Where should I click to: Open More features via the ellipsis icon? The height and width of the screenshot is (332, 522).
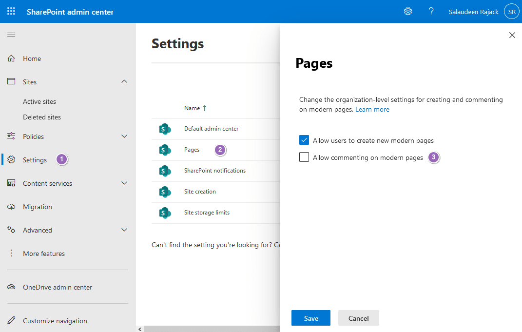click(x=11, y=253)
